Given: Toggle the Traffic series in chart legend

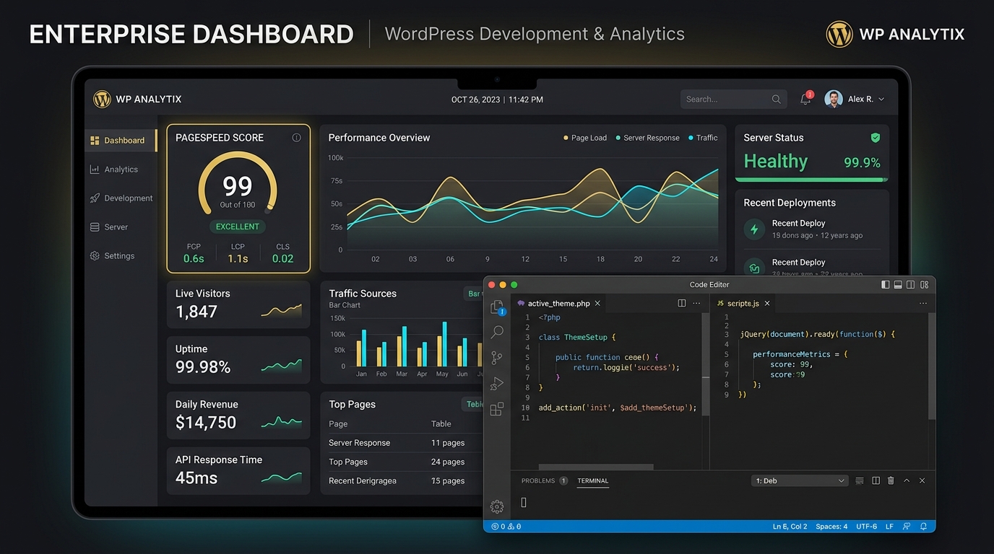Looking at the screenshot, I should 703,138.
